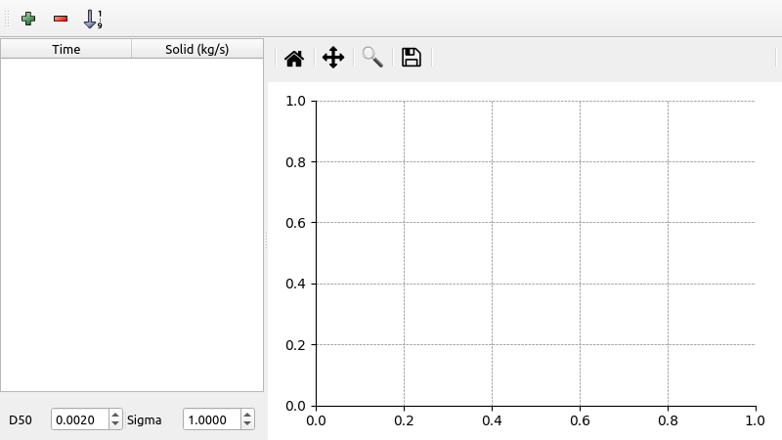Select the magnifier zoom tool
782x440 pixels.
tap(372, 58)
